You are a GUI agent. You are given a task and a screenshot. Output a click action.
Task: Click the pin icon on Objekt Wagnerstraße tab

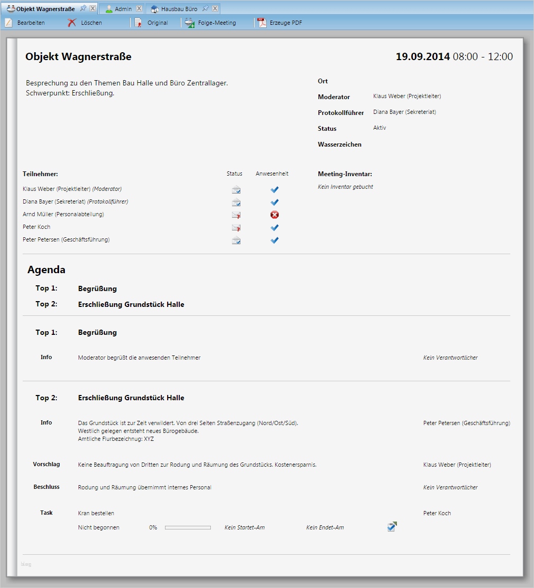pos(83,8)
